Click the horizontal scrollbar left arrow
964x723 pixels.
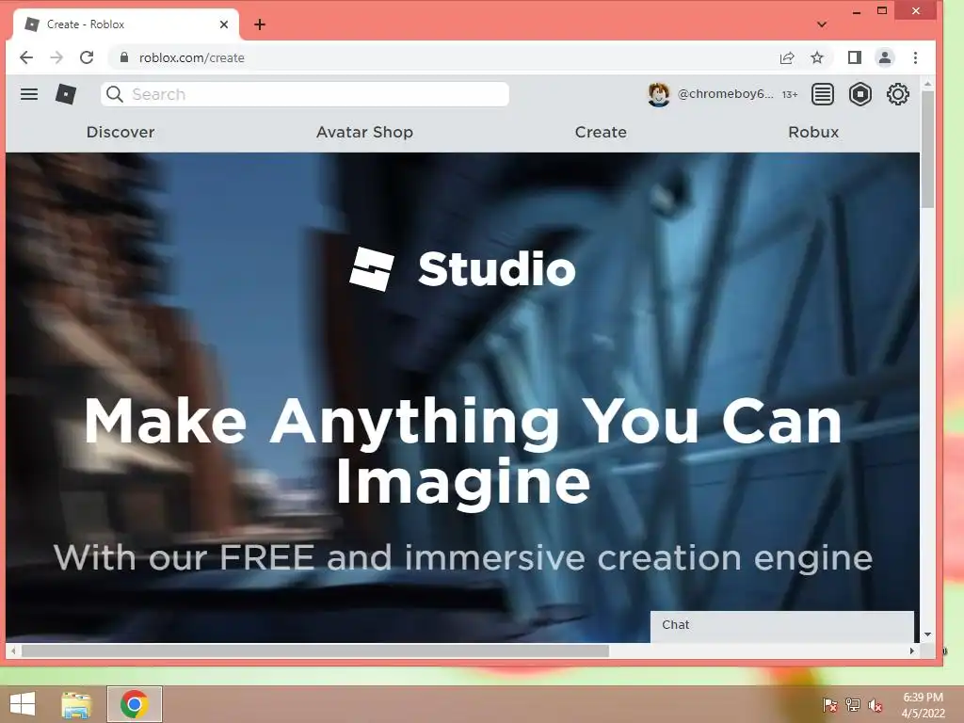coord(13,651)
